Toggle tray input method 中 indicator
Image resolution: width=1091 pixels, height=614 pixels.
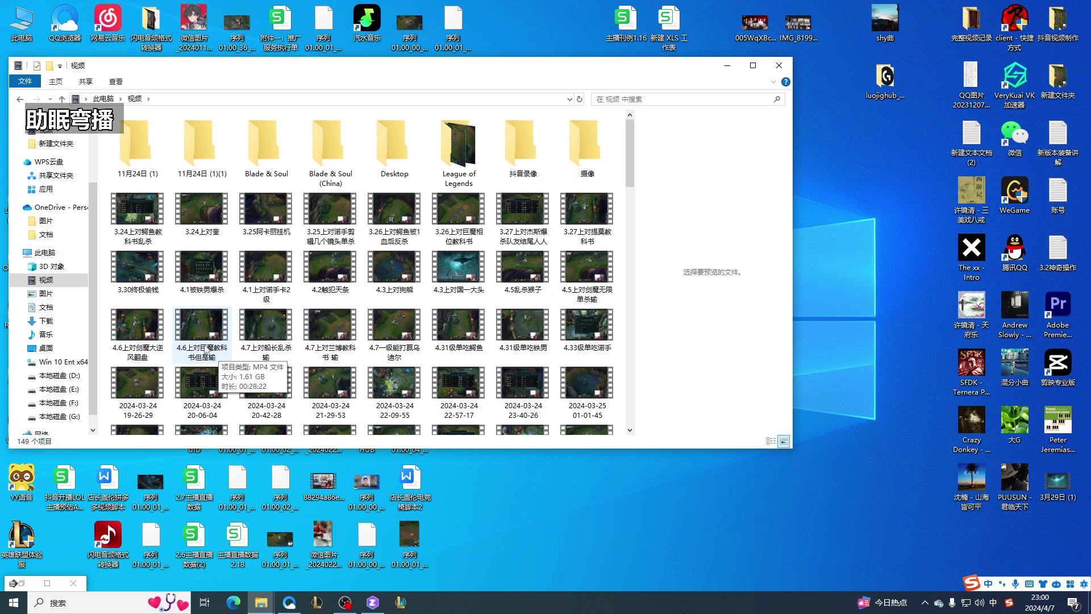[x=993, y=603]
